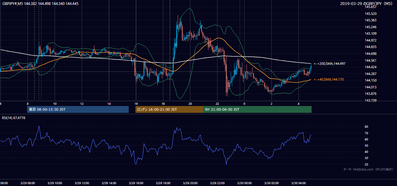Click the '<-<200,SMA,144.497' moving average label
This screenshot has width=397, height=186.
329,64
